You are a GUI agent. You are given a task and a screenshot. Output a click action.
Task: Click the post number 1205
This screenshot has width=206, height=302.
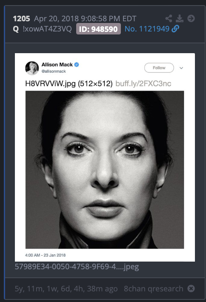tap(21, 19)
